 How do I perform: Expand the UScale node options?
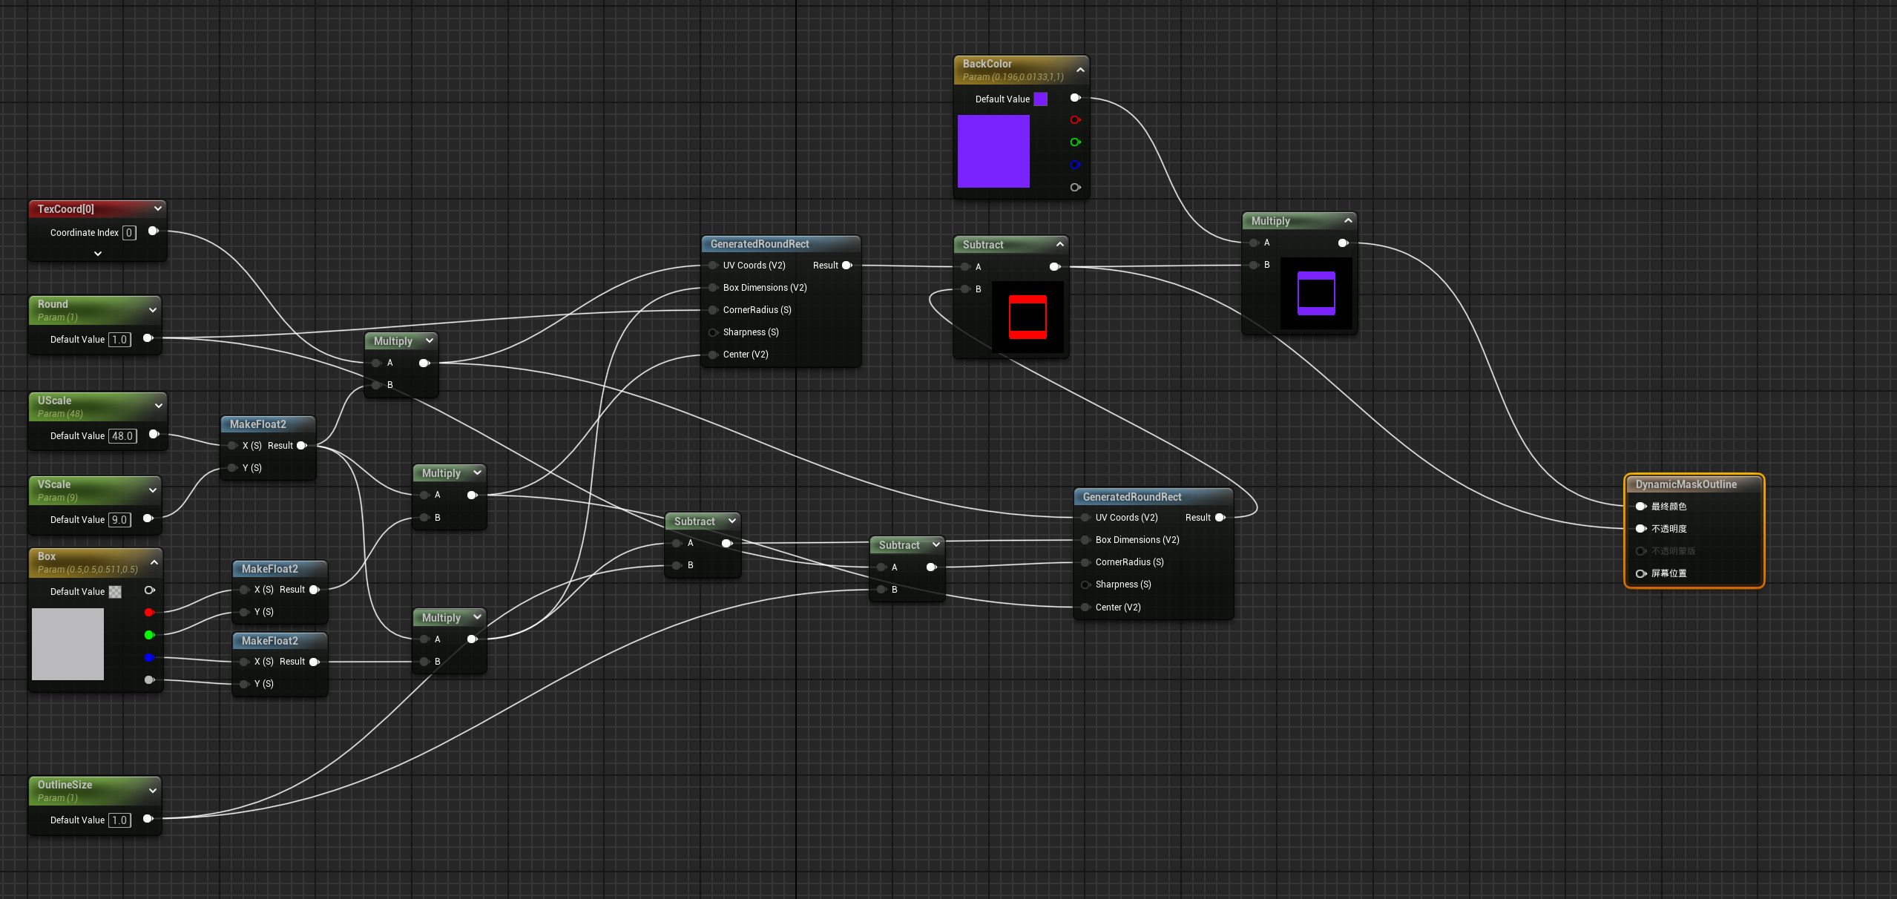(158, 406)
